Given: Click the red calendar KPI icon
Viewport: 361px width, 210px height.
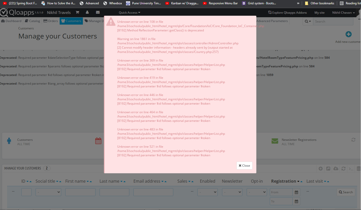Looking at the screenshot, I should [x=98, y=141].
